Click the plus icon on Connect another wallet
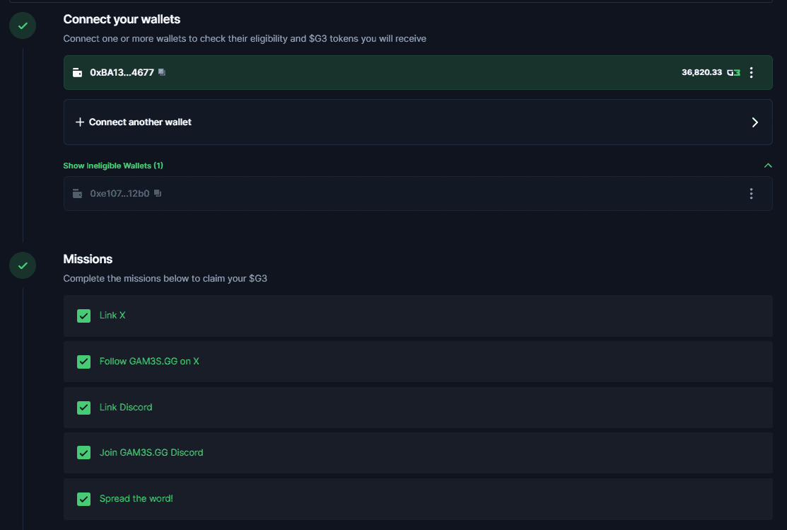The width and height of the screenshot is (787, 530). click(79, 122)
